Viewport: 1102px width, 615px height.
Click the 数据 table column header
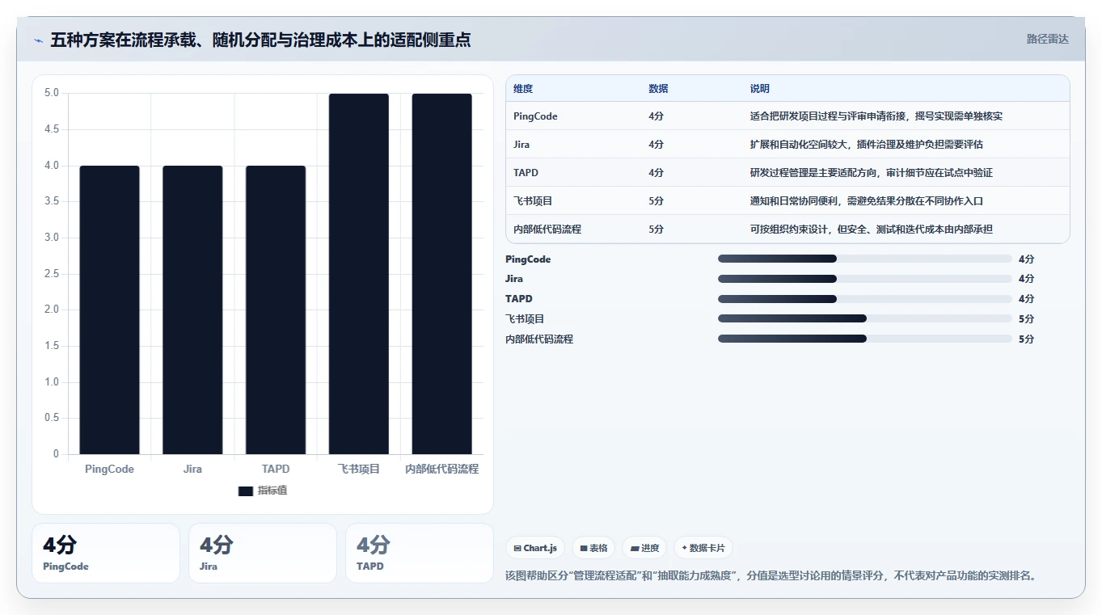[658, 89]
